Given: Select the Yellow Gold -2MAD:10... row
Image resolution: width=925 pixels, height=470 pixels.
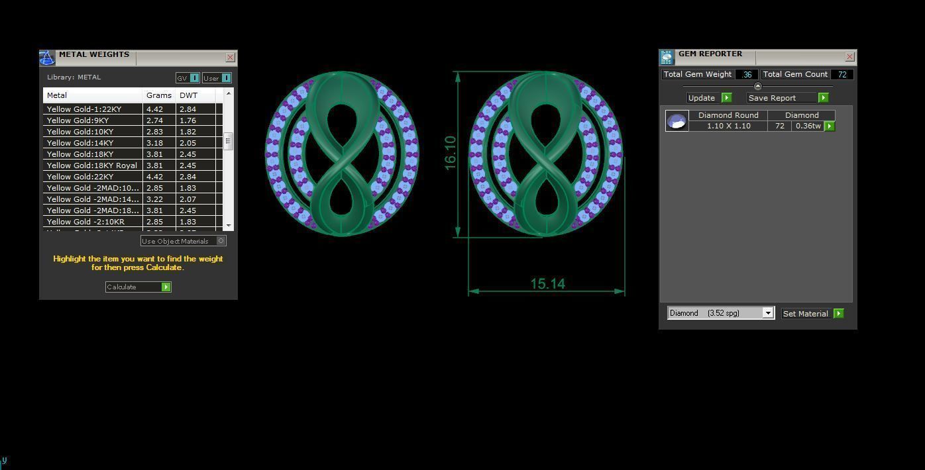Looking at the screenshot, I should point(133,188).
